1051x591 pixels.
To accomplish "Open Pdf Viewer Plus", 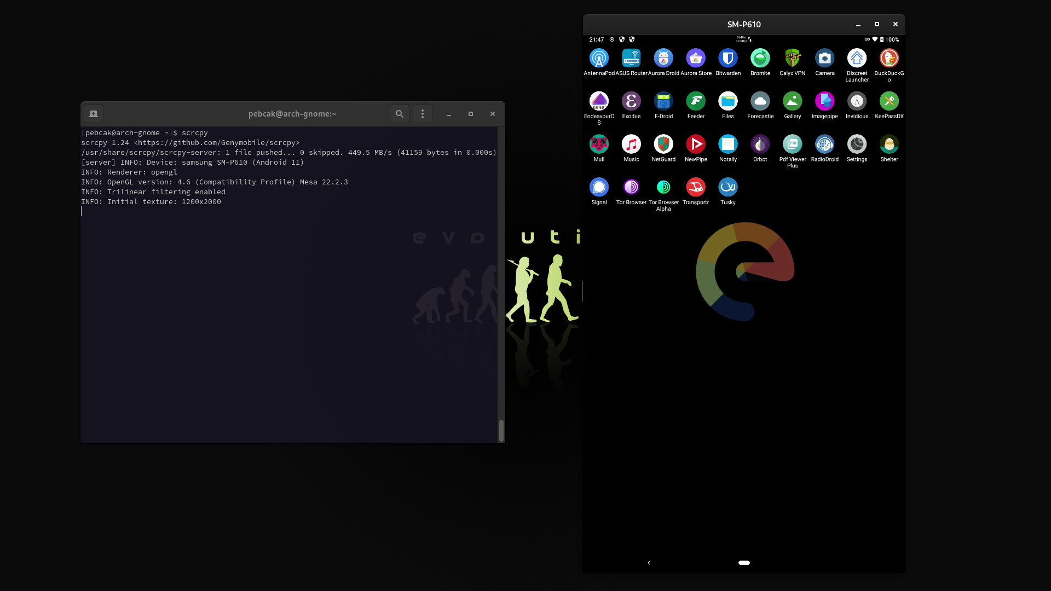I will pyautogui.click(x=793, y=144).
